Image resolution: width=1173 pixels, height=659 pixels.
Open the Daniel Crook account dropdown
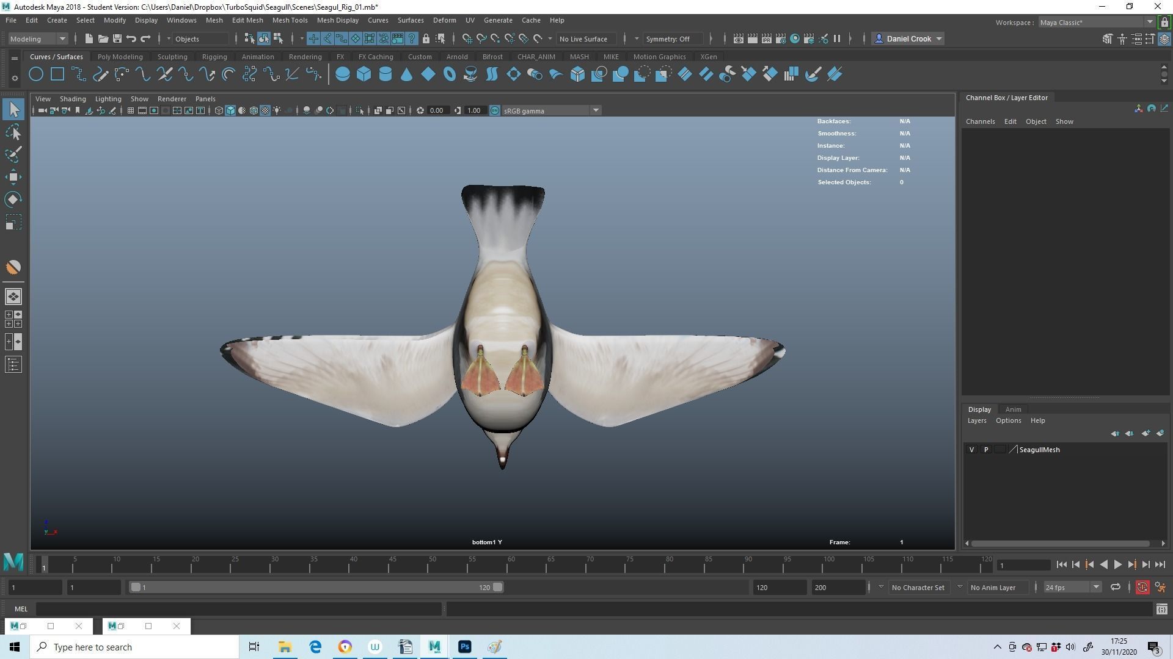tap(908, 38)
